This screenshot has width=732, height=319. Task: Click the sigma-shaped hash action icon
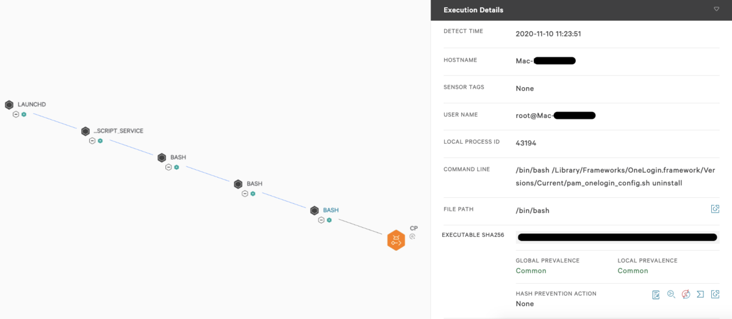click(x=700, y=295)
